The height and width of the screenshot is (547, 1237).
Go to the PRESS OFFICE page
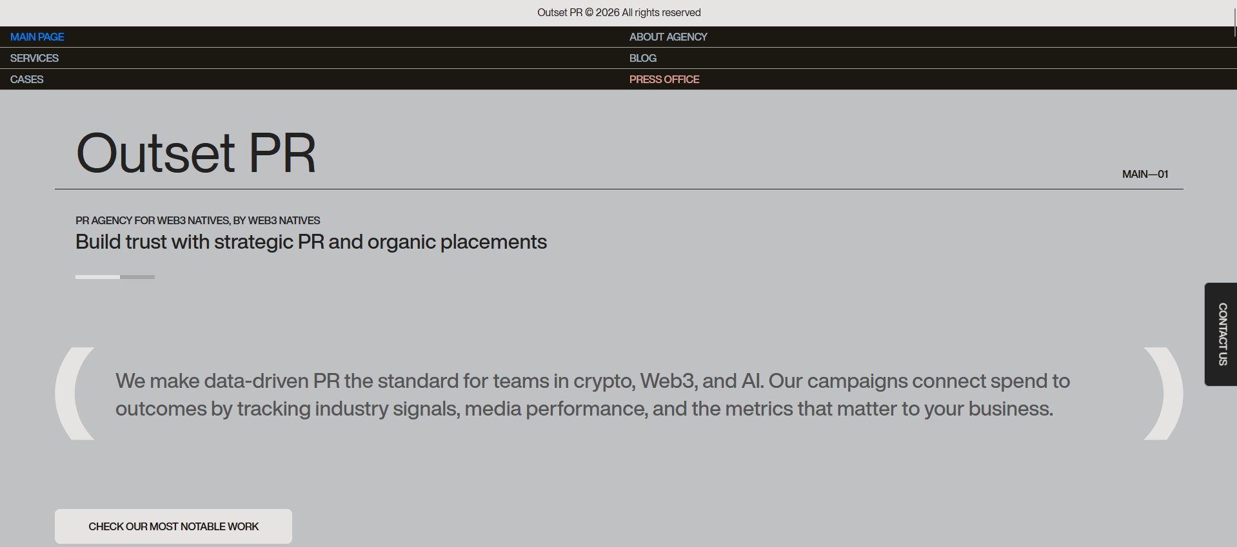point(664,79)
